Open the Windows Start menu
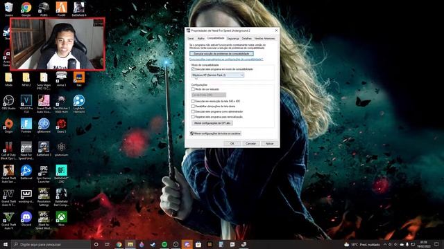The width and height of the screenshot is (444, 249). [x=6, y=244]
